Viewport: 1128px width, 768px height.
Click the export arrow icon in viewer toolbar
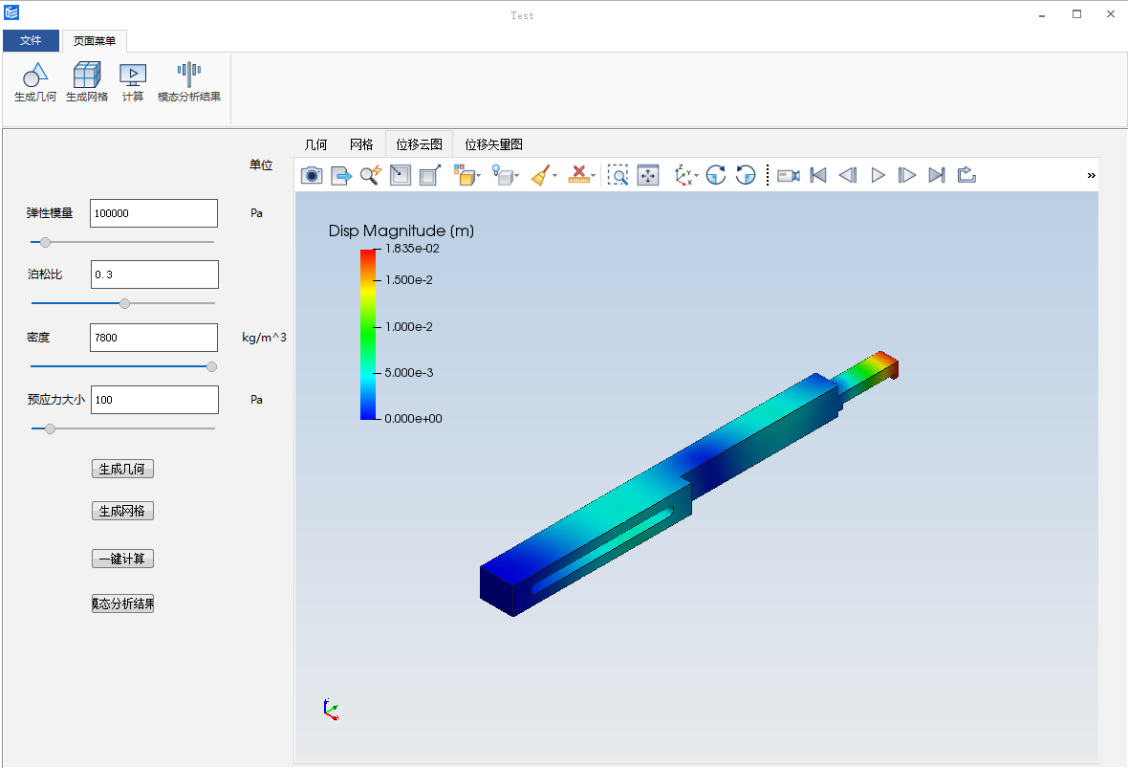pyautogui.click(x=341, y=175)
